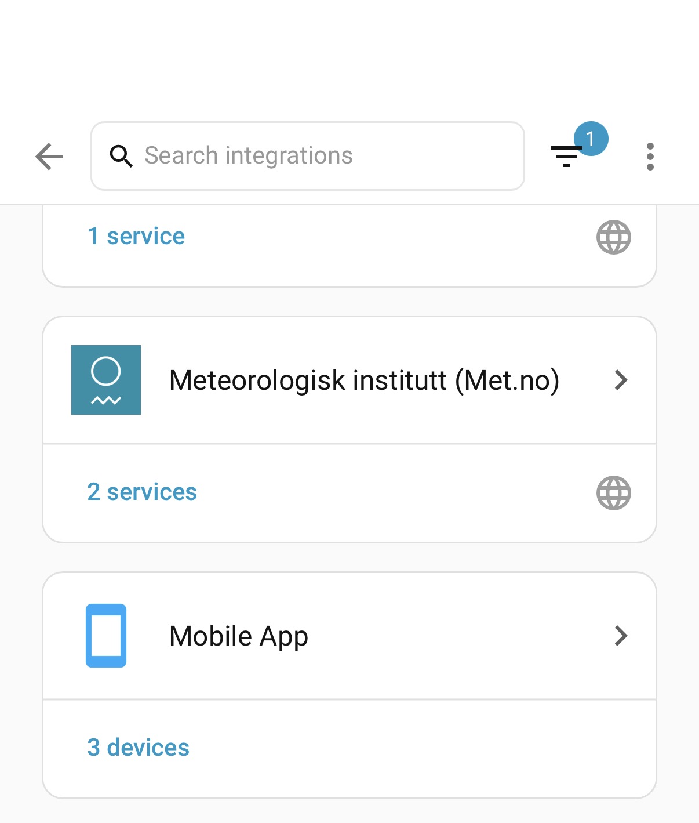Open the three-dot overflow menu
Viewport: 699px width, 823px height.
650,157
